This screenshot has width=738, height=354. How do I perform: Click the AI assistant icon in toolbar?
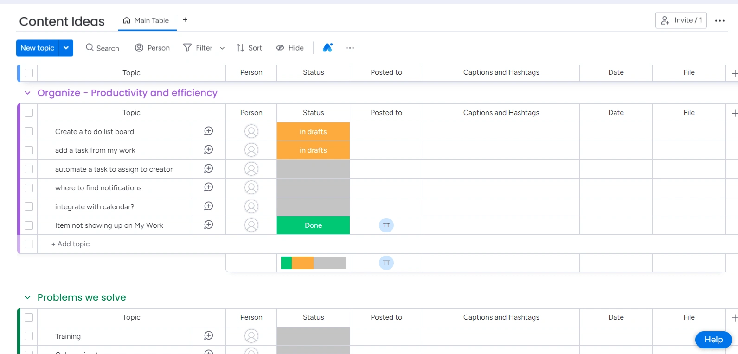tap(327, 48)
